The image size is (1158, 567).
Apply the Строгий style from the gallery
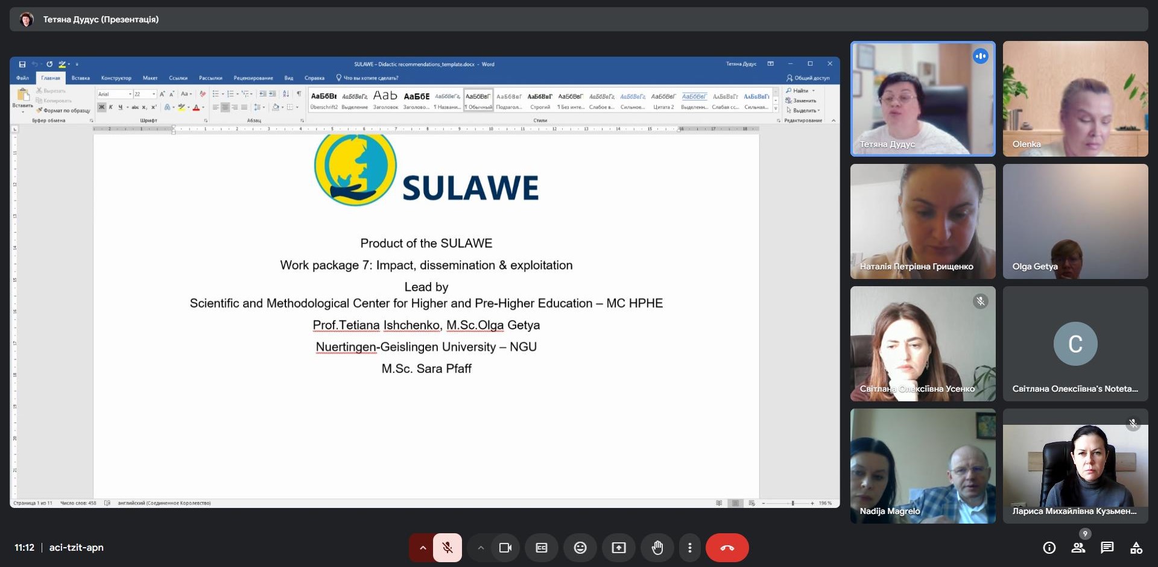540,100
